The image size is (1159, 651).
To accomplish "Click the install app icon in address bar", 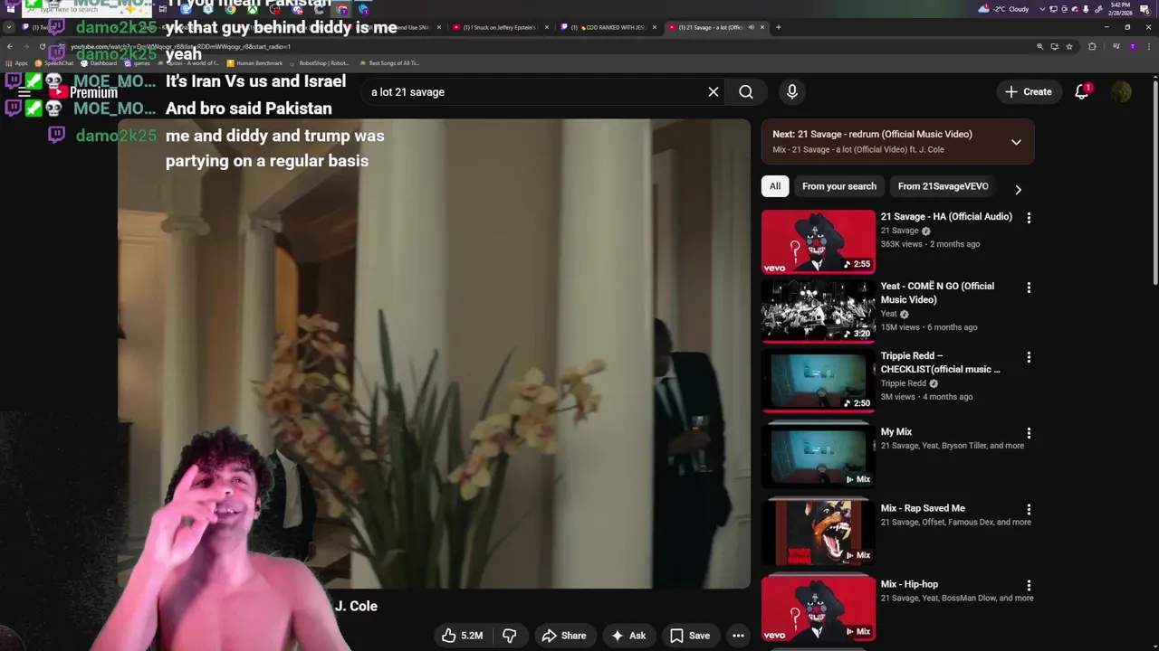I will tap(1054, 46).
